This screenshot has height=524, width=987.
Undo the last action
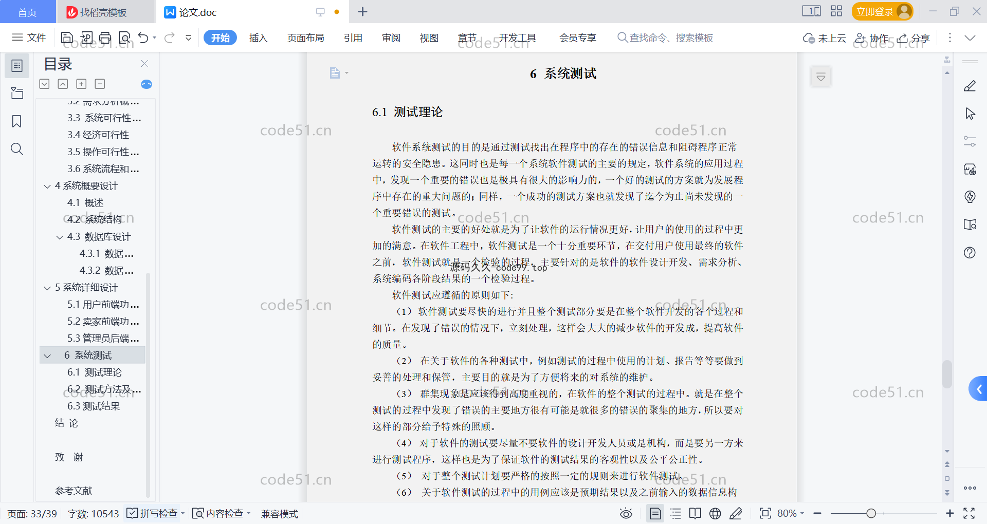[x=143, y=38]
